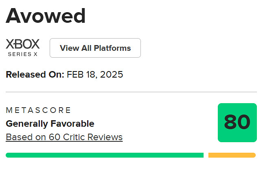This screenshot has height=171, width=263.
Task: Click the horizontal divider above Metascore
Action: pyautogui.click(x=131, y=92)
